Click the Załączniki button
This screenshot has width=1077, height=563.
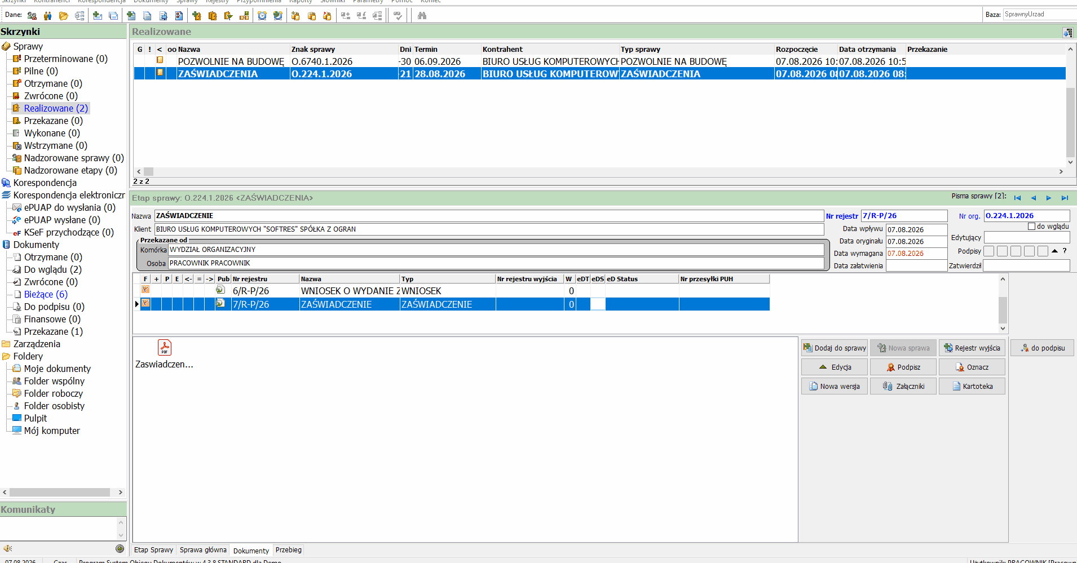903,386
